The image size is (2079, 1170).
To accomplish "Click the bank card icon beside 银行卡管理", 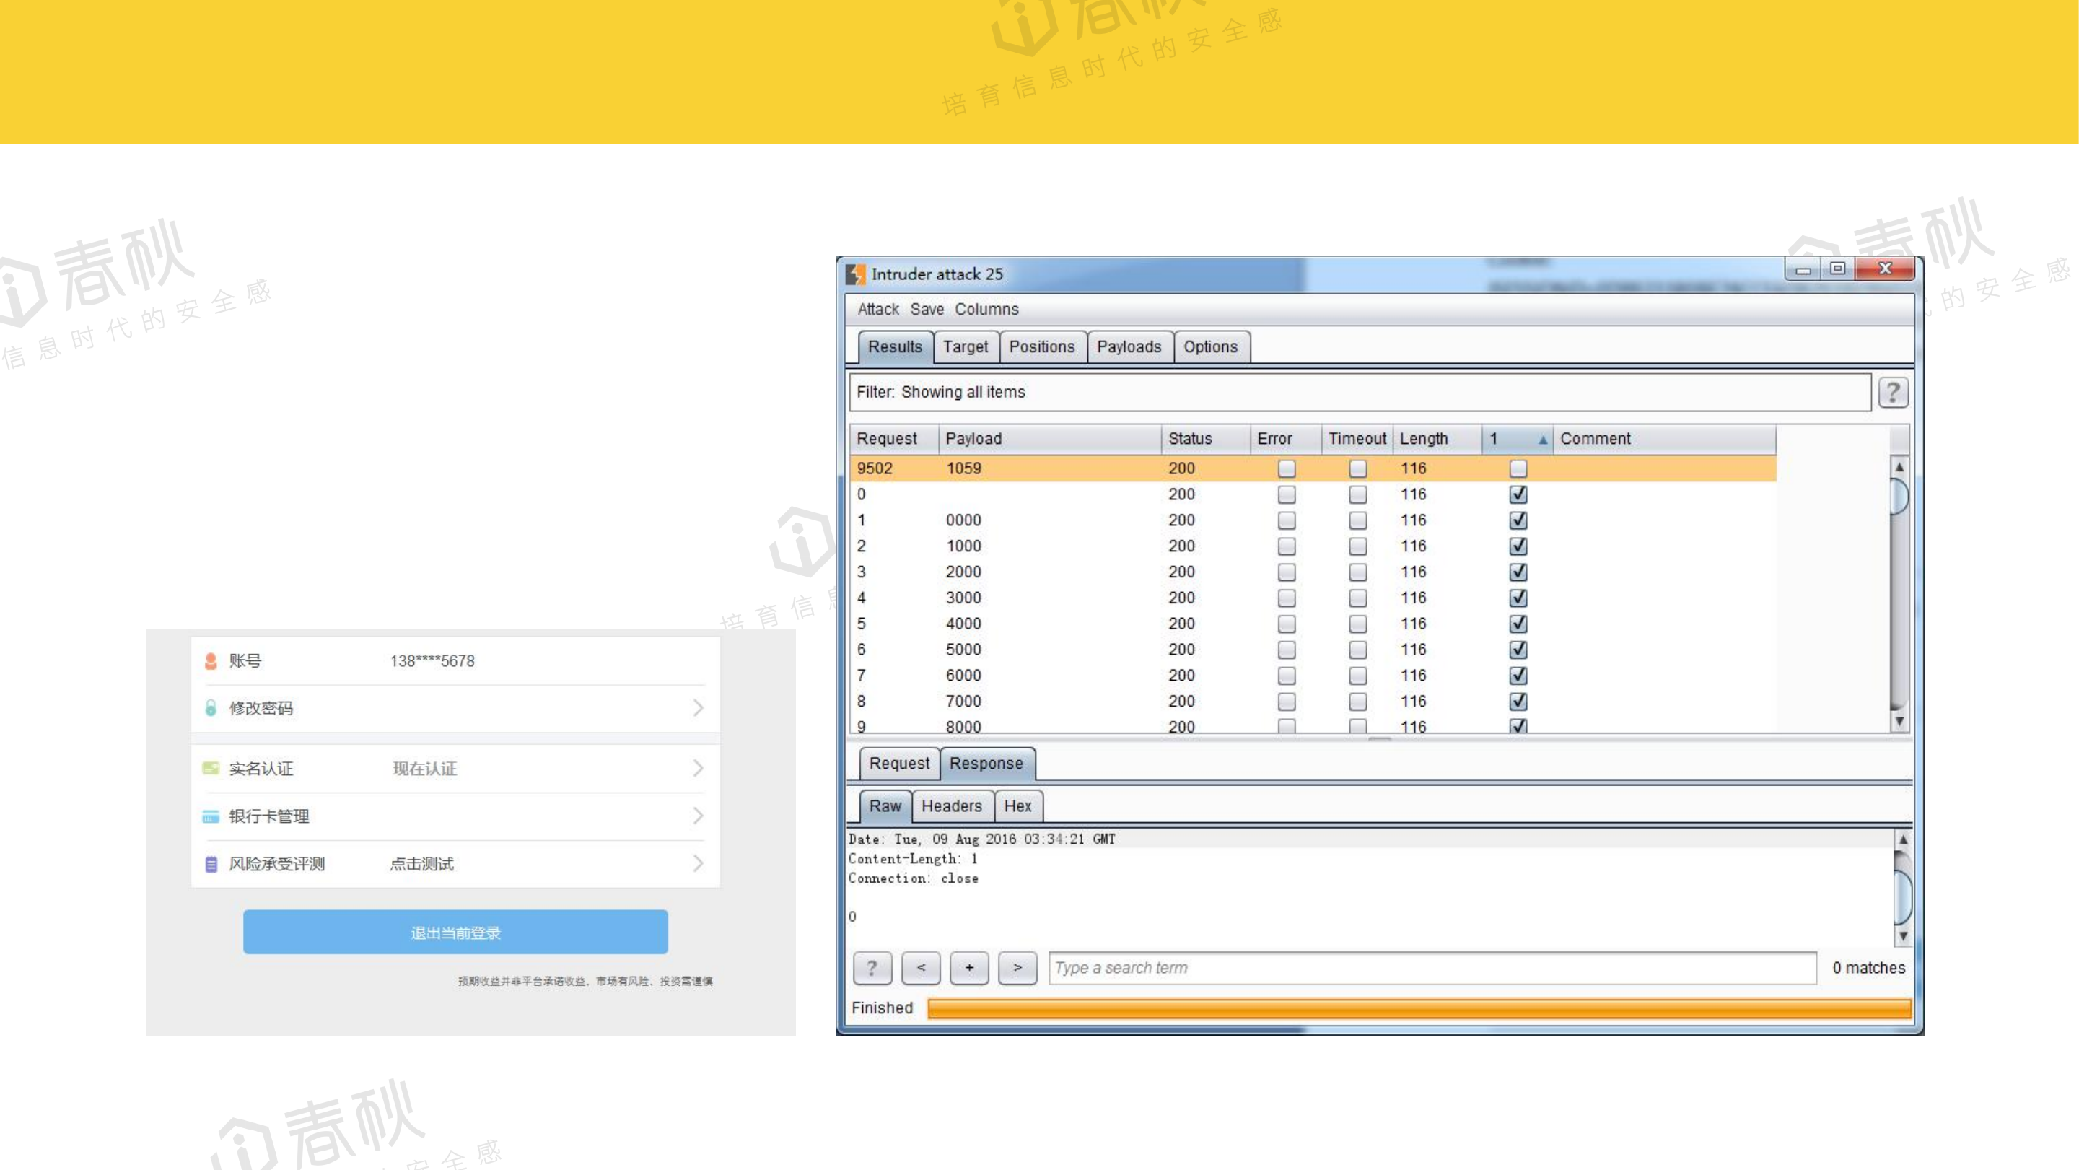I will 211,816.
